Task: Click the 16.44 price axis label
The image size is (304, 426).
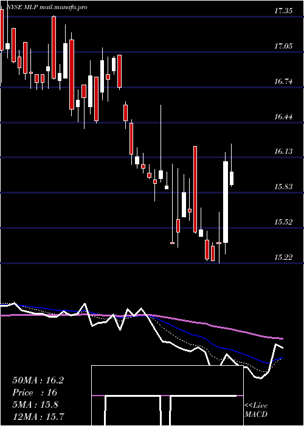Action: click(283, 117)
